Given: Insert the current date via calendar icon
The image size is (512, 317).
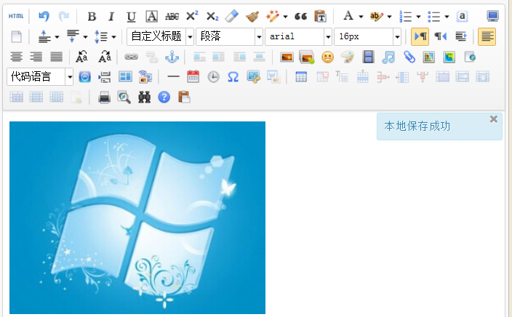Looking at the screenshot, I should [193, 77].
